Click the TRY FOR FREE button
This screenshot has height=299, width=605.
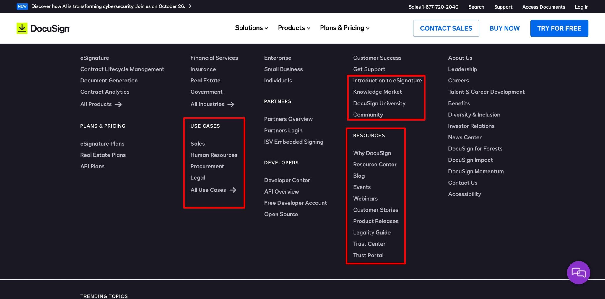559,28
